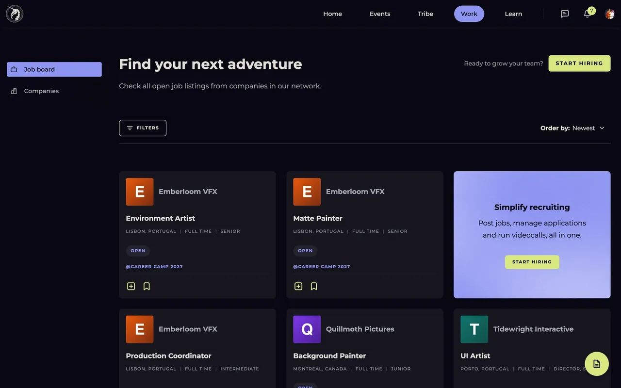Open the Filters panel
Viewport: 621px width, 388px height.
click(x=143, y=128)
